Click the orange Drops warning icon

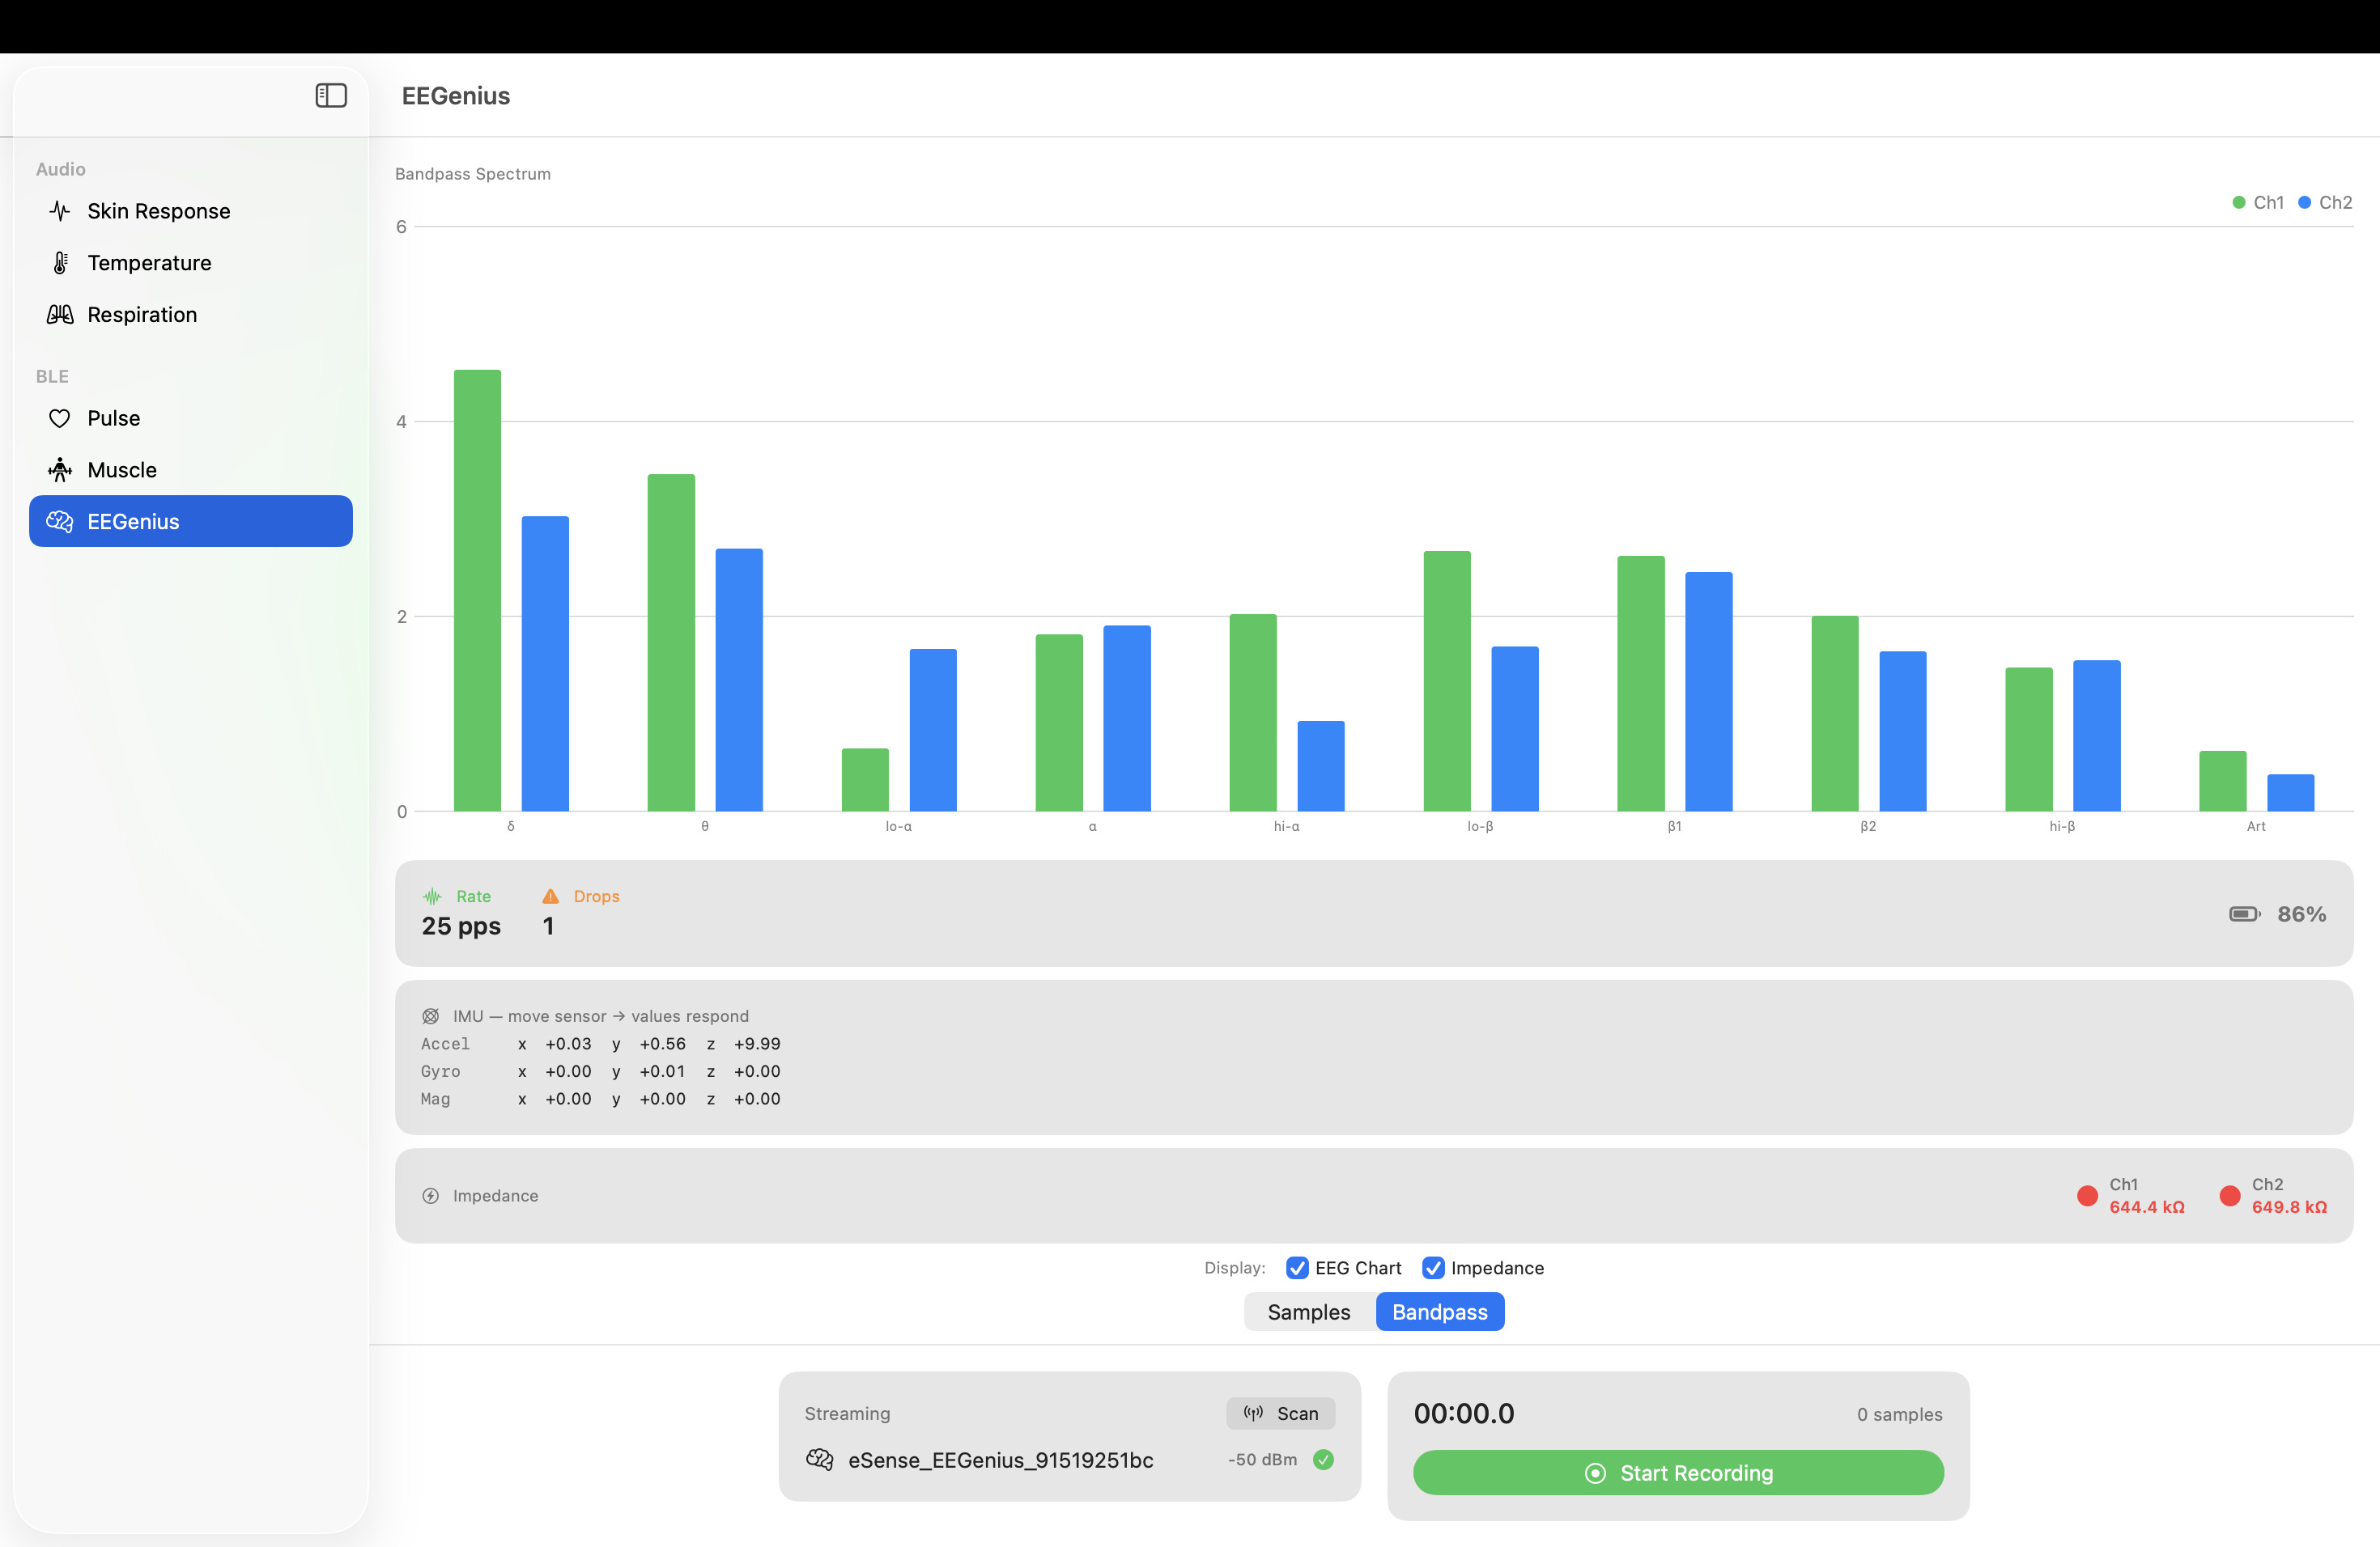550,896
